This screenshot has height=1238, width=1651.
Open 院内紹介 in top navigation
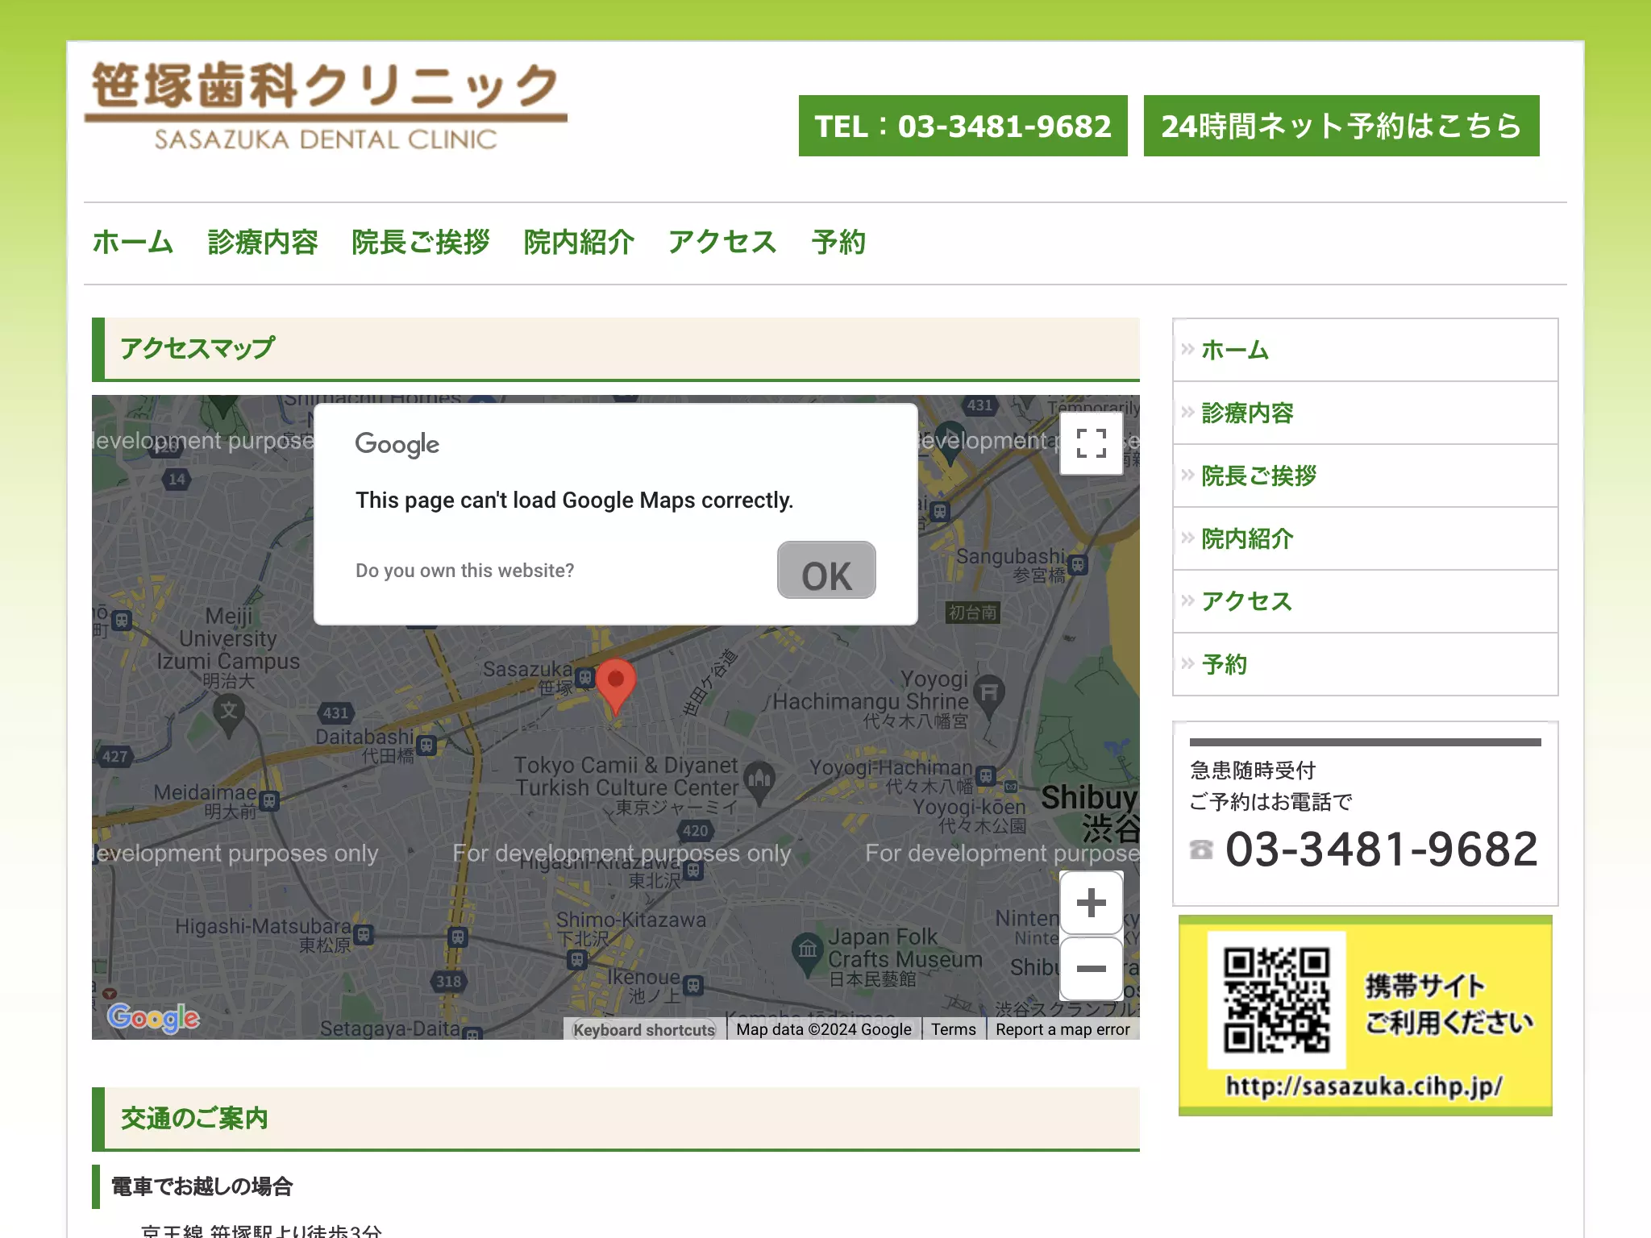coord(579,243)
